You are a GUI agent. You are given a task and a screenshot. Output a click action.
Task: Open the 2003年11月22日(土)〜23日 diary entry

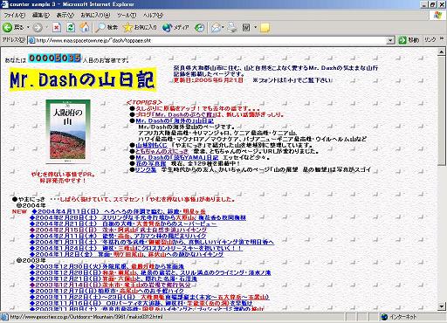[x=149, y=297]
